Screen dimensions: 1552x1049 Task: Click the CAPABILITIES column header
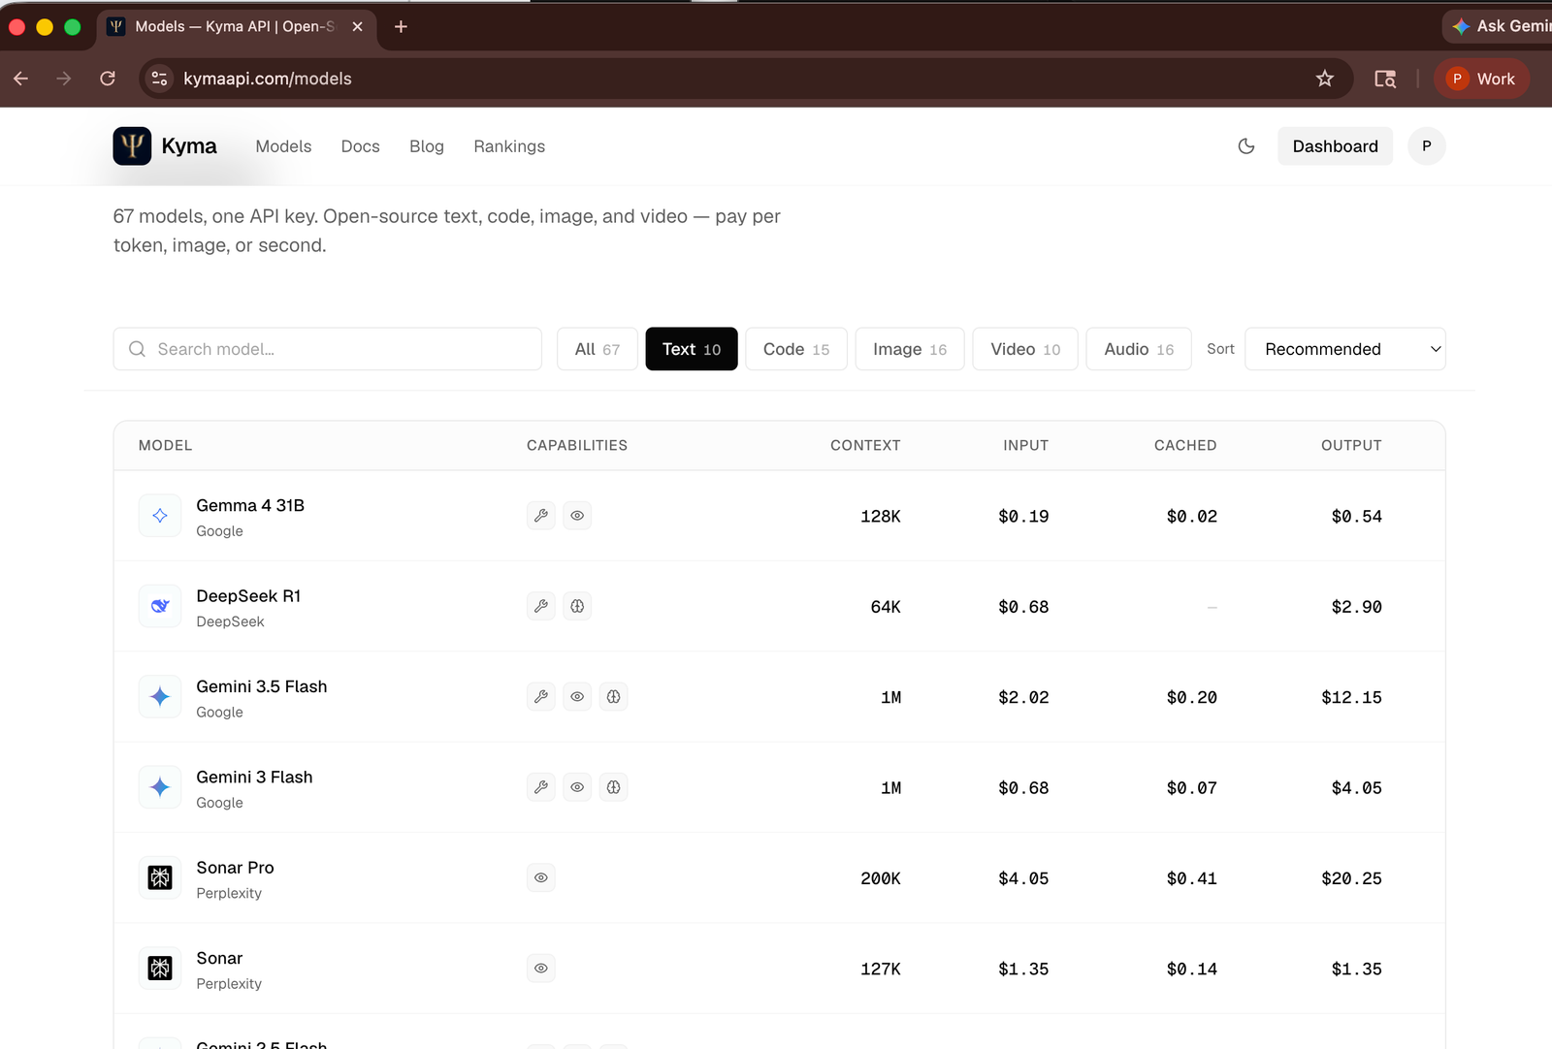click(577, 445)
